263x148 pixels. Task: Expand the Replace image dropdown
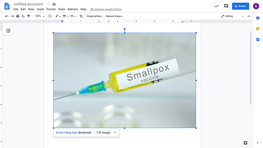tap(114, 16)
